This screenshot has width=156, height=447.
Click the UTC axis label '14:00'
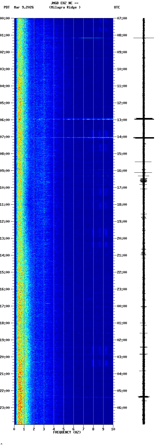tap(122, 137)
